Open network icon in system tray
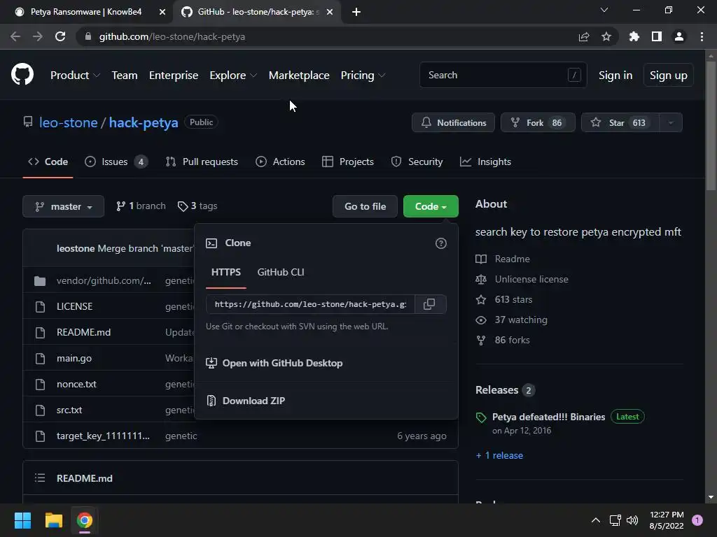The width and height of the screenshot is (717, 537). click(x=615, y=520)
